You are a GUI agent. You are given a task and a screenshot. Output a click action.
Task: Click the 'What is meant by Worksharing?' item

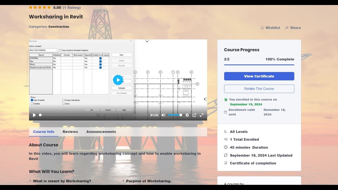(x=62, y=181)
